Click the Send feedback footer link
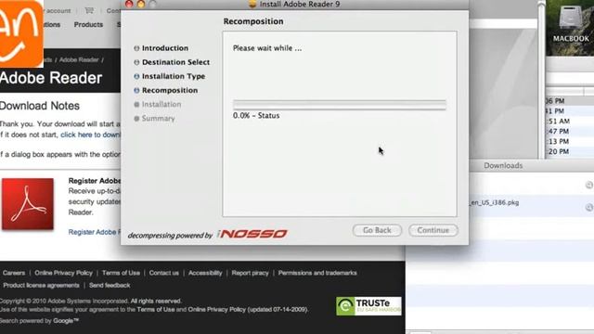This screenshot has height=334, width=594. (x=110, y=286)
